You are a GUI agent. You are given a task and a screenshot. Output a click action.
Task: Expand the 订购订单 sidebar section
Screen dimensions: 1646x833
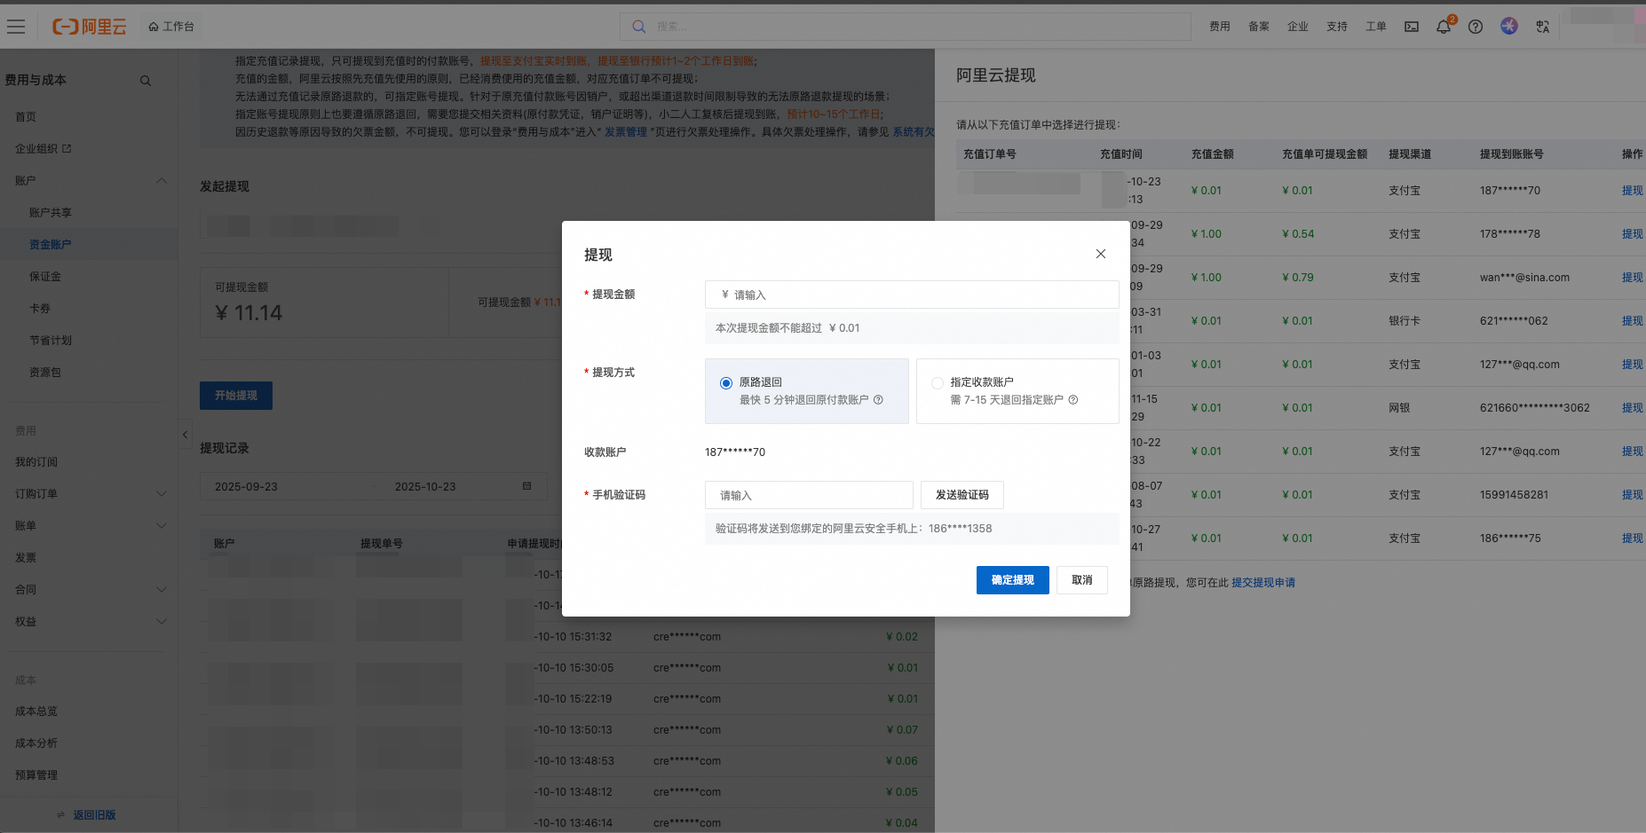point(162,494)
